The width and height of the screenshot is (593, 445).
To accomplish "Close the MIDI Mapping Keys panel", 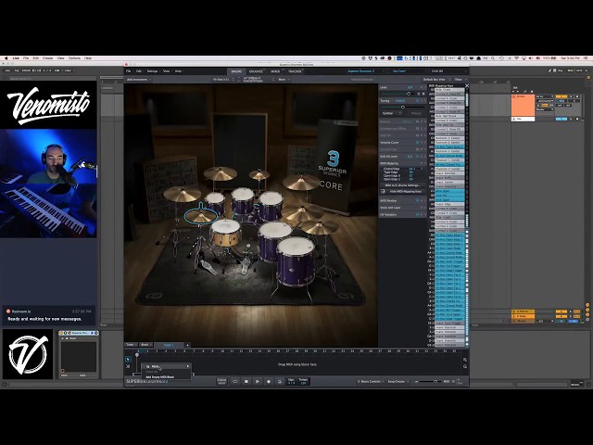I will (x=467, y=86).
